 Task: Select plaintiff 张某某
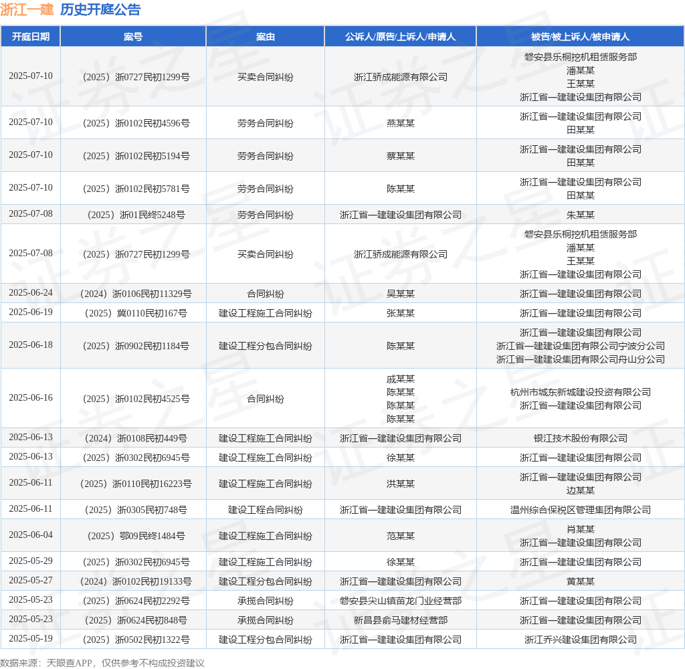coord(401,313)
